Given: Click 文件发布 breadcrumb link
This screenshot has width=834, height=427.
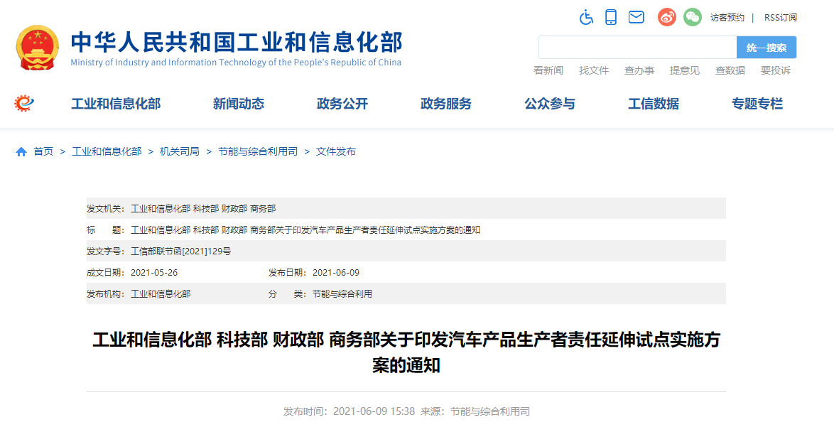Looking at the screenshot, I should 336,151.
